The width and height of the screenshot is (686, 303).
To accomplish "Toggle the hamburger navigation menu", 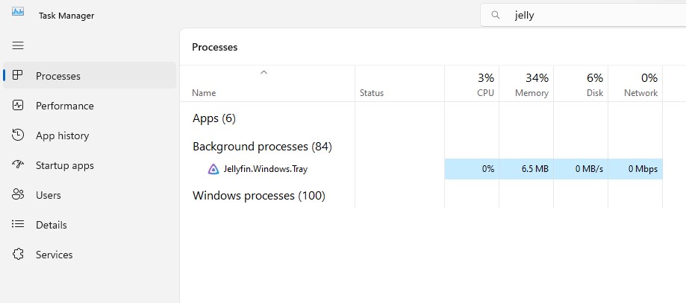I will pos(19,45).
